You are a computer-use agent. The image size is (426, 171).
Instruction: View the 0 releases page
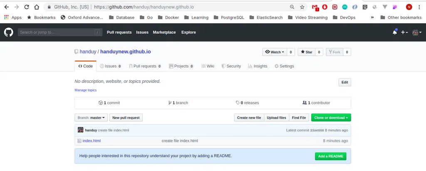pyautogui.click(x=247, y=103)
